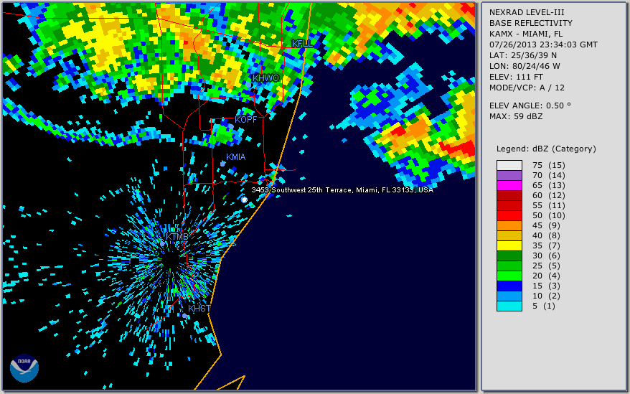Click the MAX: 59 dBZ text
This screenshot has height=394, width=630.
[516, 116]
